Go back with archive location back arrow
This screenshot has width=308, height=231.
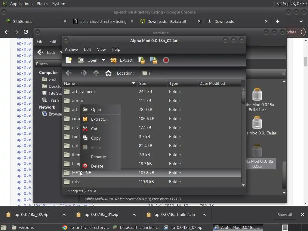click(69, 73)
